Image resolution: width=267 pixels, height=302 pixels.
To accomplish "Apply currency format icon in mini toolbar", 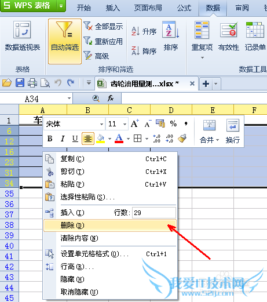I will coord(160,123).
